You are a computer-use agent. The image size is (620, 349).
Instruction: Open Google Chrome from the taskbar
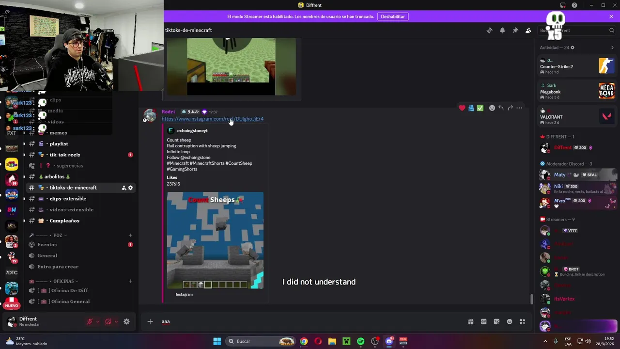[x=303, y=341]
